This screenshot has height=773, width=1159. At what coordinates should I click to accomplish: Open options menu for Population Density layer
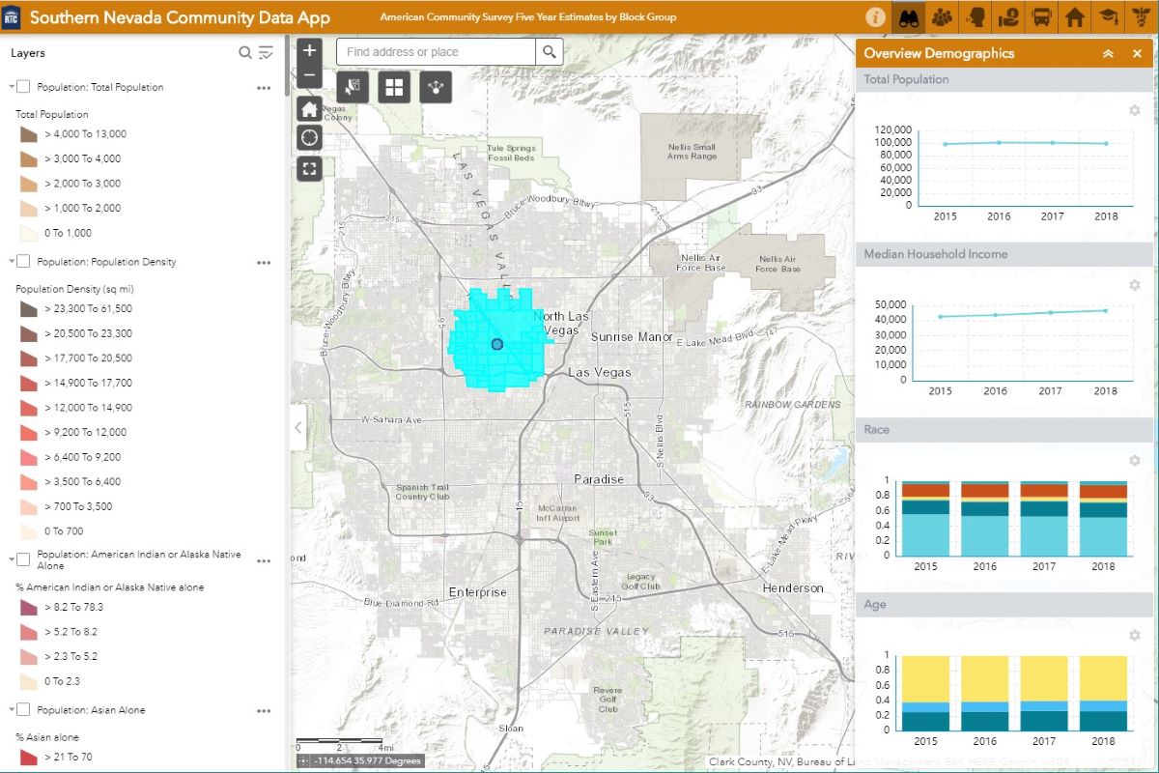click(x=264, y=262)
